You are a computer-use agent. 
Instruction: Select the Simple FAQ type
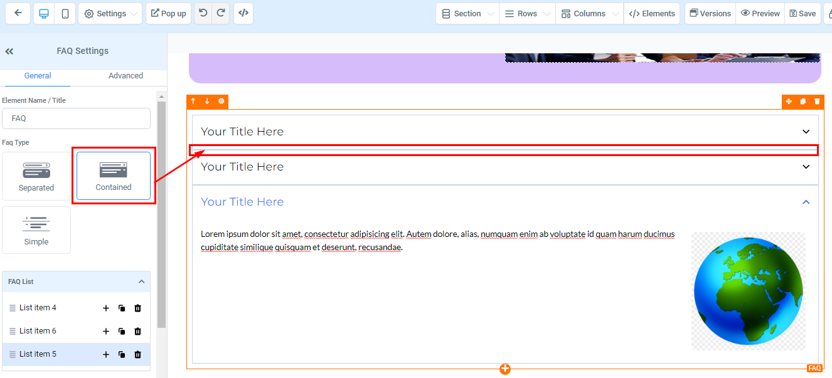coord(36,230)
